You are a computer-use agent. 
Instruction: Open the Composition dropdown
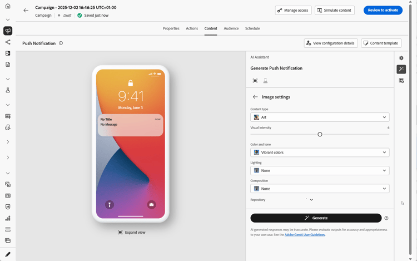(x=320, y=189)
